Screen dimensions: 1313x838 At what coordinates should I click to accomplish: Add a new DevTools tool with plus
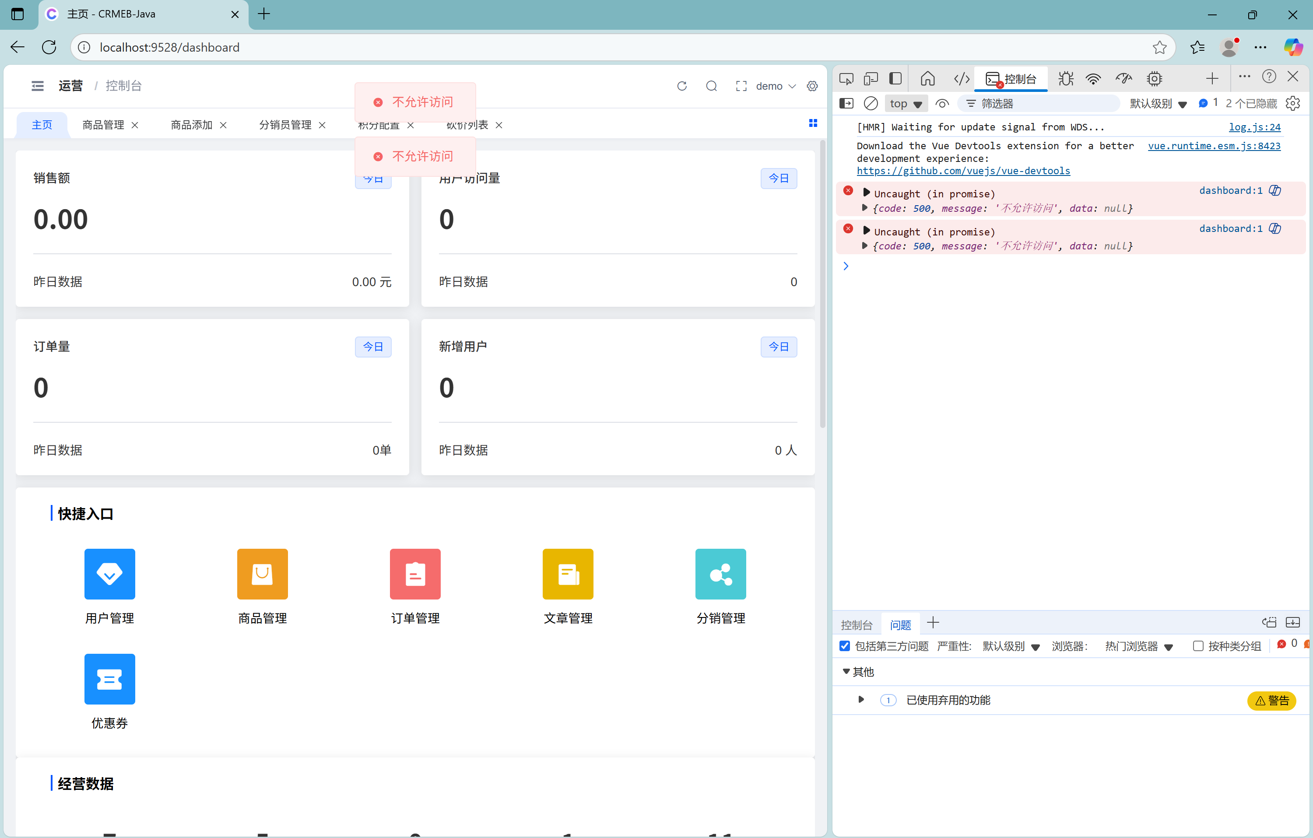pos(1212,78)
